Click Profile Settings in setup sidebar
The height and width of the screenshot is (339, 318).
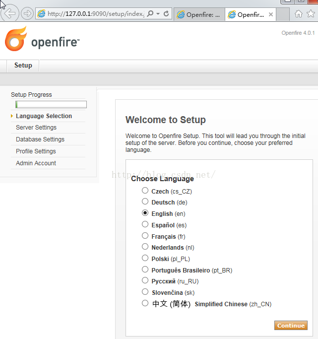point(36,151)
